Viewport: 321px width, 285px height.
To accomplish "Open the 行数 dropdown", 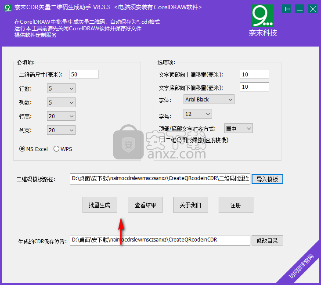I will (61, 88).
